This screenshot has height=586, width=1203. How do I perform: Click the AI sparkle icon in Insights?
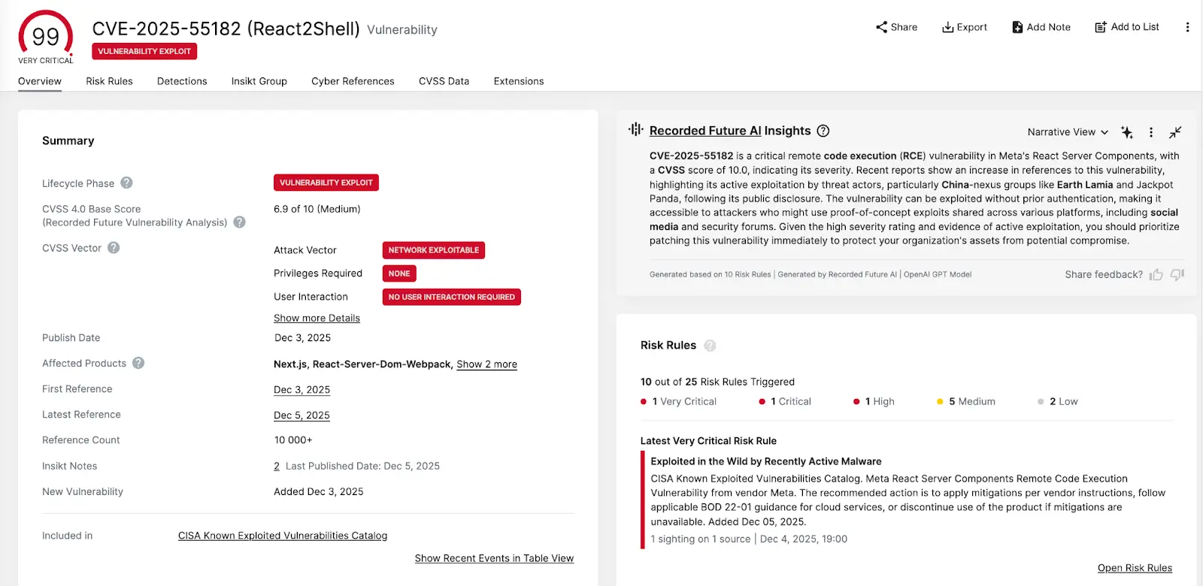[x=1126, y=132]
